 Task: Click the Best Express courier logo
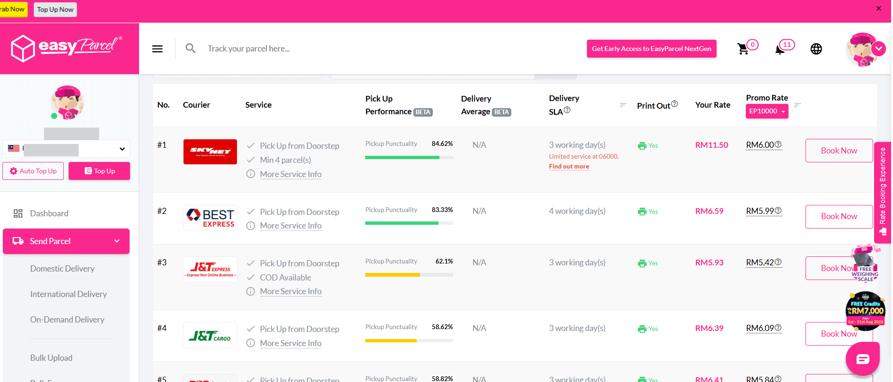(x=210, y=218)
